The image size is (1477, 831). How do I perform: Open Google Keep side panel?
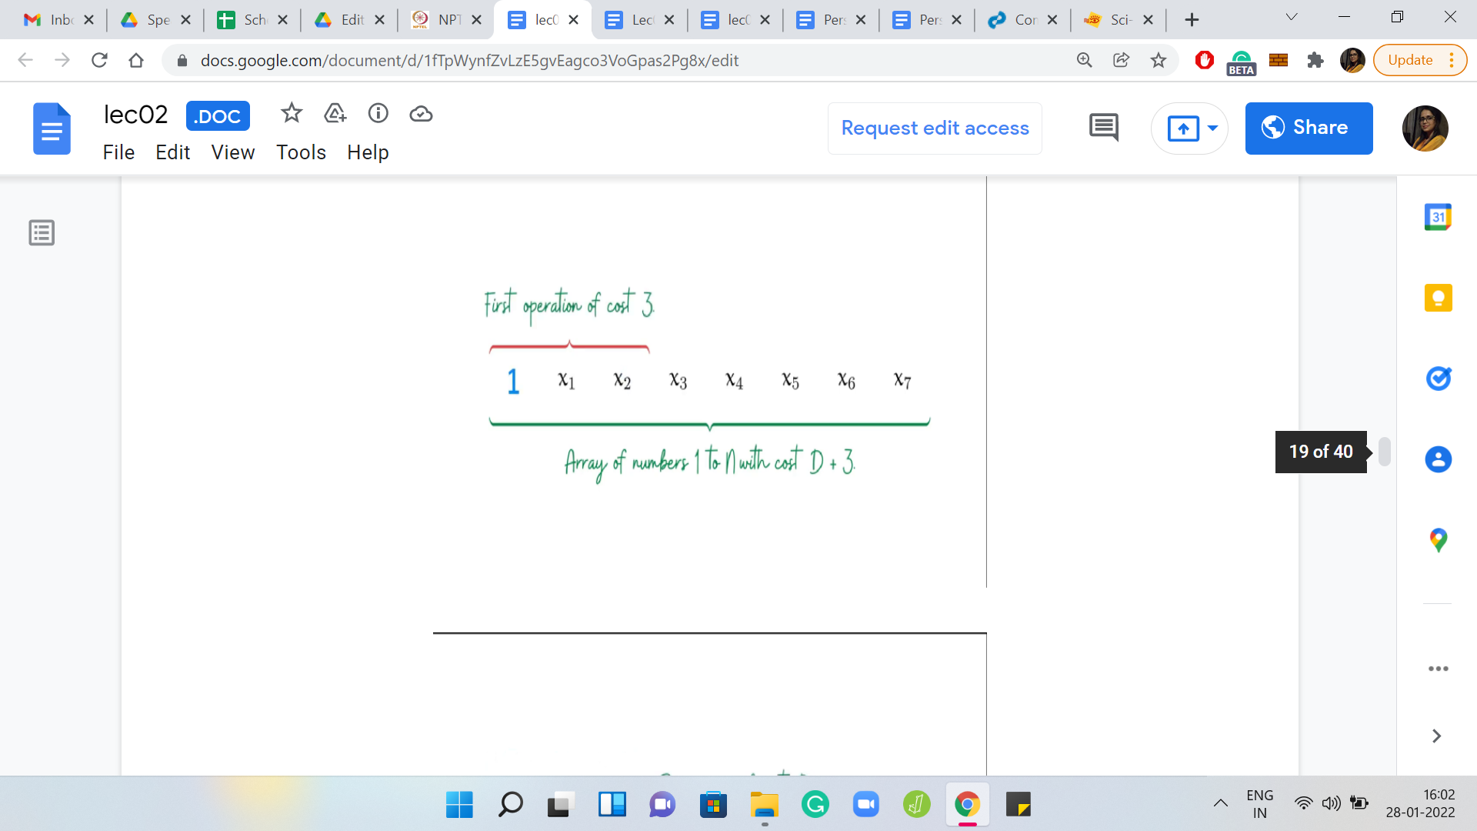1438,298
